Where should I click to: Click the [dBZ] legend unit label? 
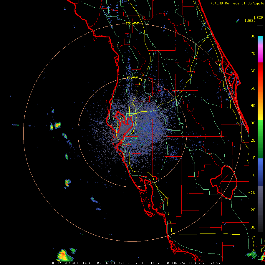tap(250, 21)
